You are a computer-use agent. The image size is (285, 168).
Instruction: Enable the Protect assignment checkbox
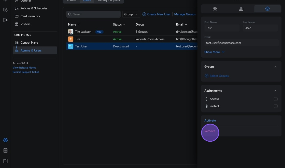276,106
